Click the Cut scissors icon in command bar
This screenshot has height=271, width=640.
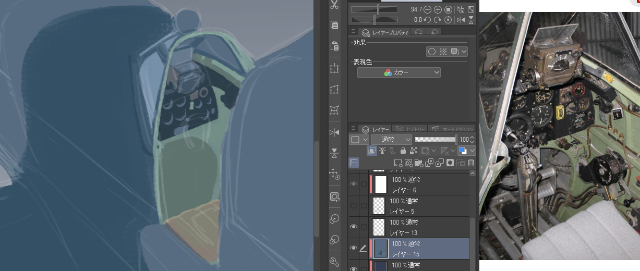[x=334, y=5]
